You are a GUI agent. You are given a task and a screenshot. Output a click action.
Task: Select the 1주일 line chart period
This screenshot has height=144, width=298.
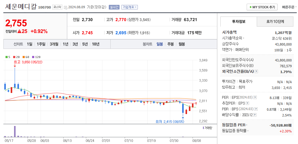click(41, 44)
